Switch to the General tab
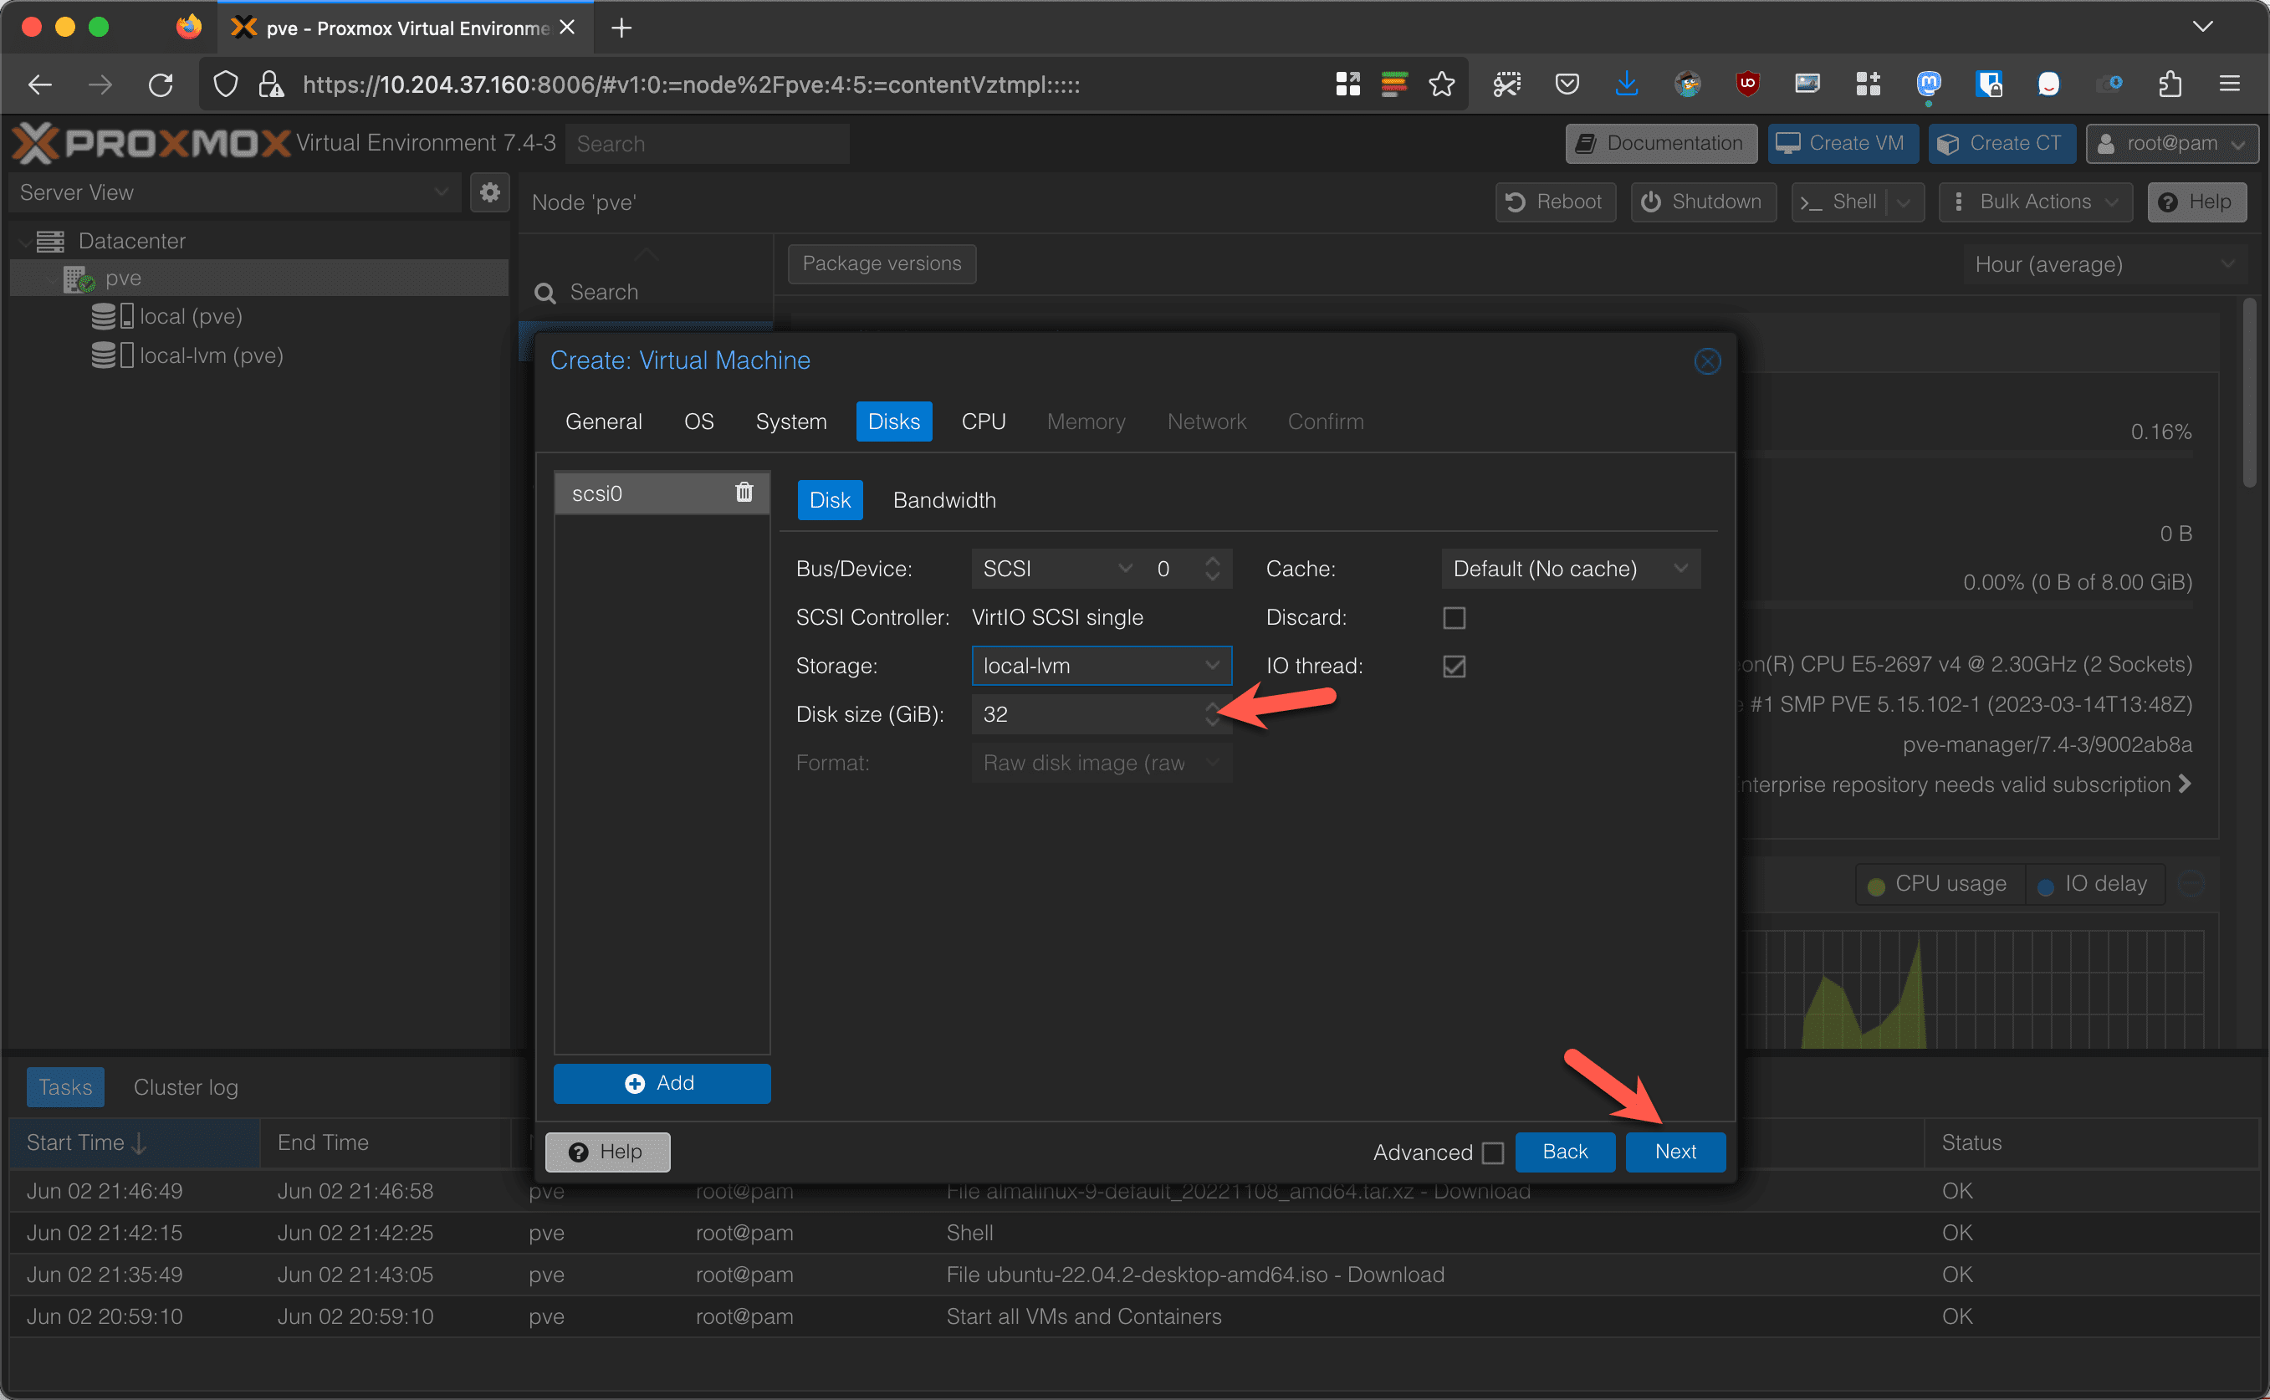Viewport: 2270px width, 1400px height. pyautogui.click(x=604, y=422)
